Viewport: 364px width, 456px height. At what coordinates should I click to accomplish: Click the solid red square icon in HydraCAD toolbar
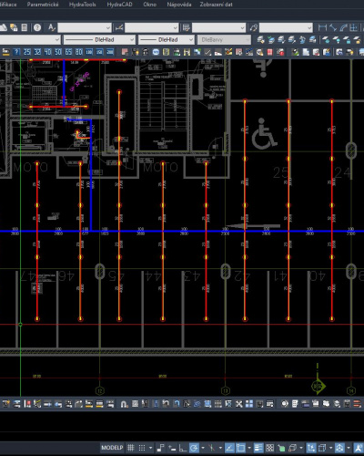269,52
